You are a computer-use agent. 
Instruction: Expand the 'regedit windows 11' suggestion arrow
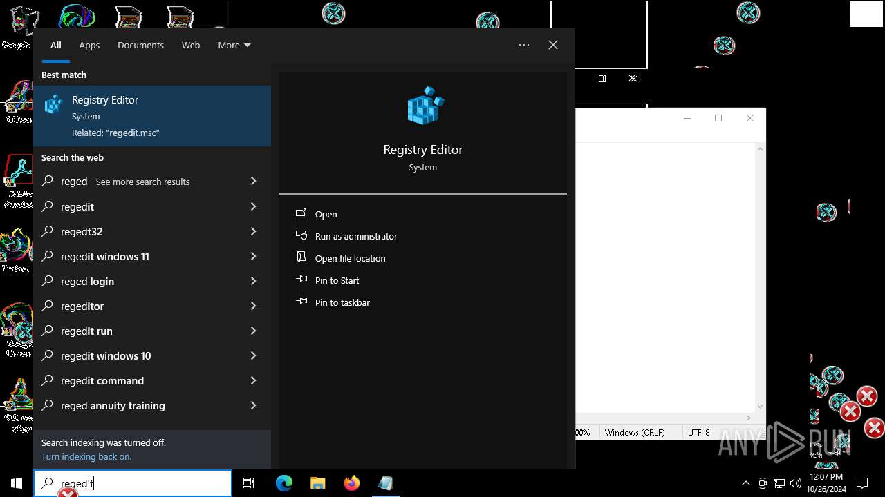[x=253, y=256]
